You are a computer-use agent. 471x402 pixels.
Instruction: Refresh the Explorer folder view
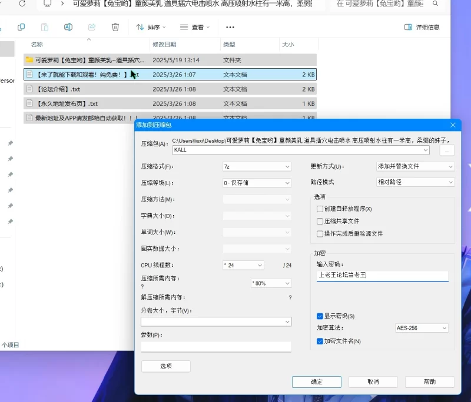tap(22, 4)
